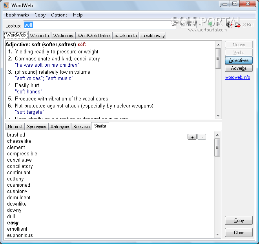This screenshot has width=259, height=244.
Task: Click the word 'downy'
Action: tap(14, 210)
